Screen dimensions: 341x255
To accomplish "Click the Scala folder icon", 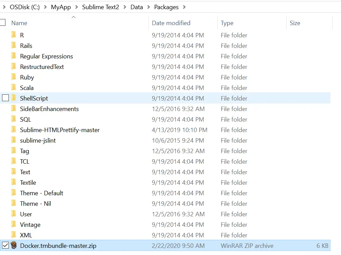I will [x=14, y=88].
